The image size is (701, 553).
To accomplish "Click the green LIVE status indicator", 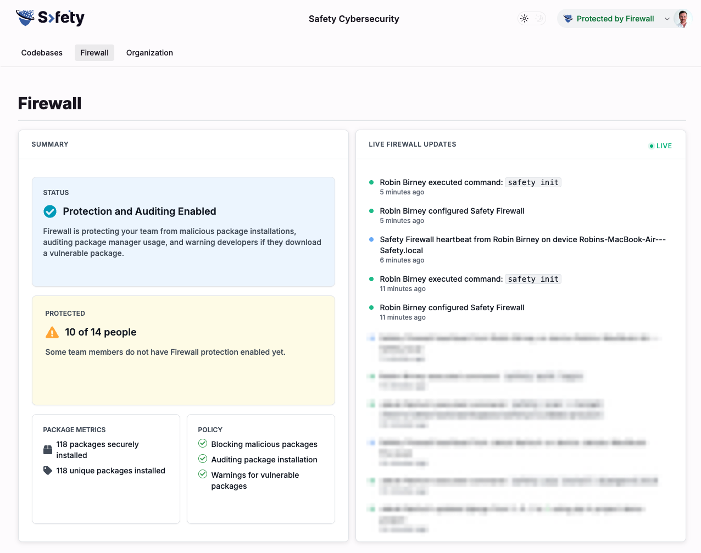I will click(x=660, y=146).
